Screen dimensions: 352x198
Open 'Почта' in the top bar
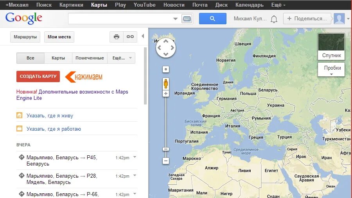[x=200, y=5]
